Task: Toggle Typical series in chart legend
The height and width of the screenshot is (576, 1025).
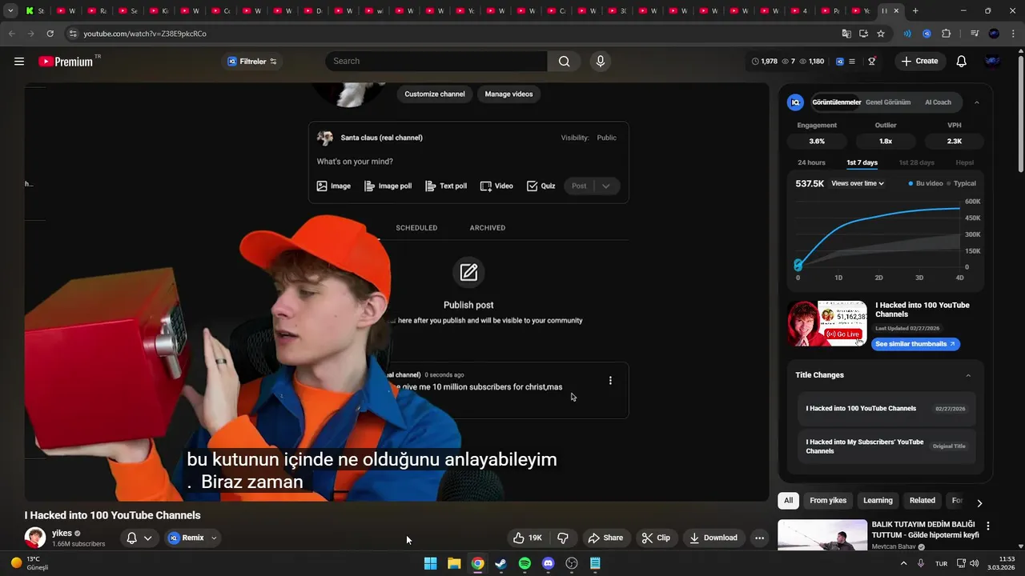Action: [962, 183]
